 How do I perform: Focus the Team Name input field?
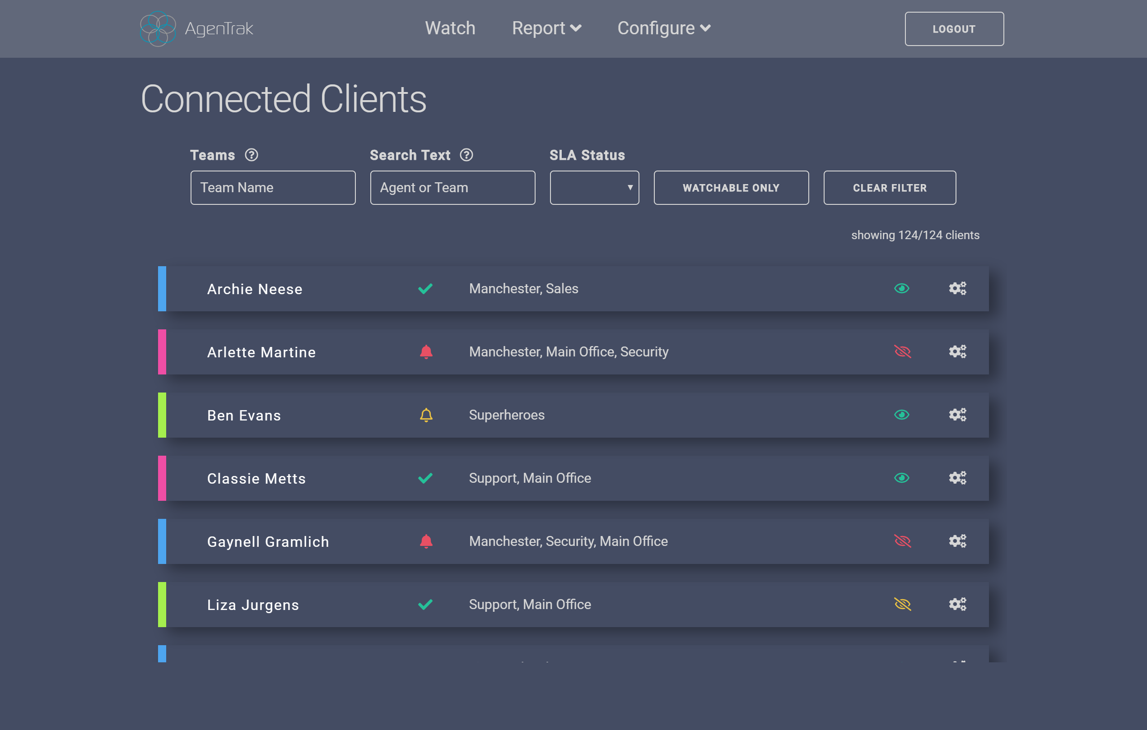pyautogui.click(x=273, y=188)
